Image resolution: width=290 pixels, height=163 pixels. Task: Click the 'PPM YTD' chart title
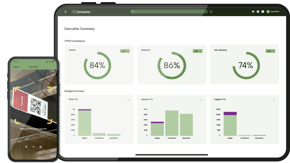click(x=73, y=99)
